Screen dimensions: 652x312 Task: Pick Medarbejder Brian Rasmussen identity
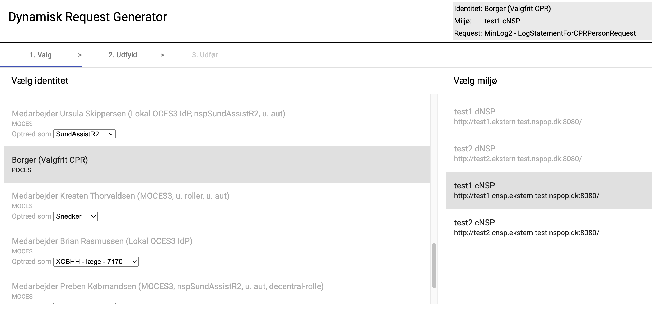[x=102, y=241]
